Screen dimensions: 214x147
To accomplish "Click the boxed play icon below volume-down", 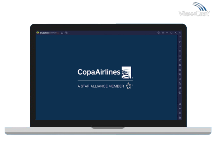I will pos(180,51).
